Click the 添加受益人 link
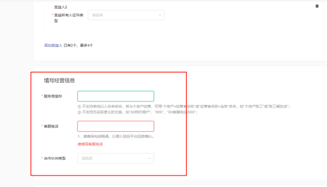Viewport: 327px width, 187px height. 53,45
